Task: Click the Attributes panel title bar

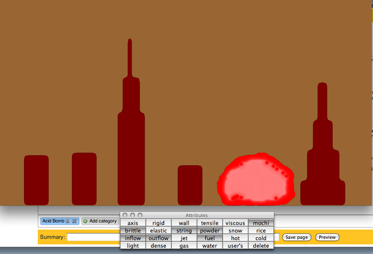Action: tap(197, 215)
